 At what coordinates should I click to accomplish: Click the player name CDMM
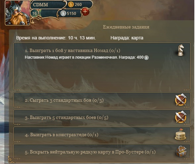pyautogui.click(x=40, y=5)
